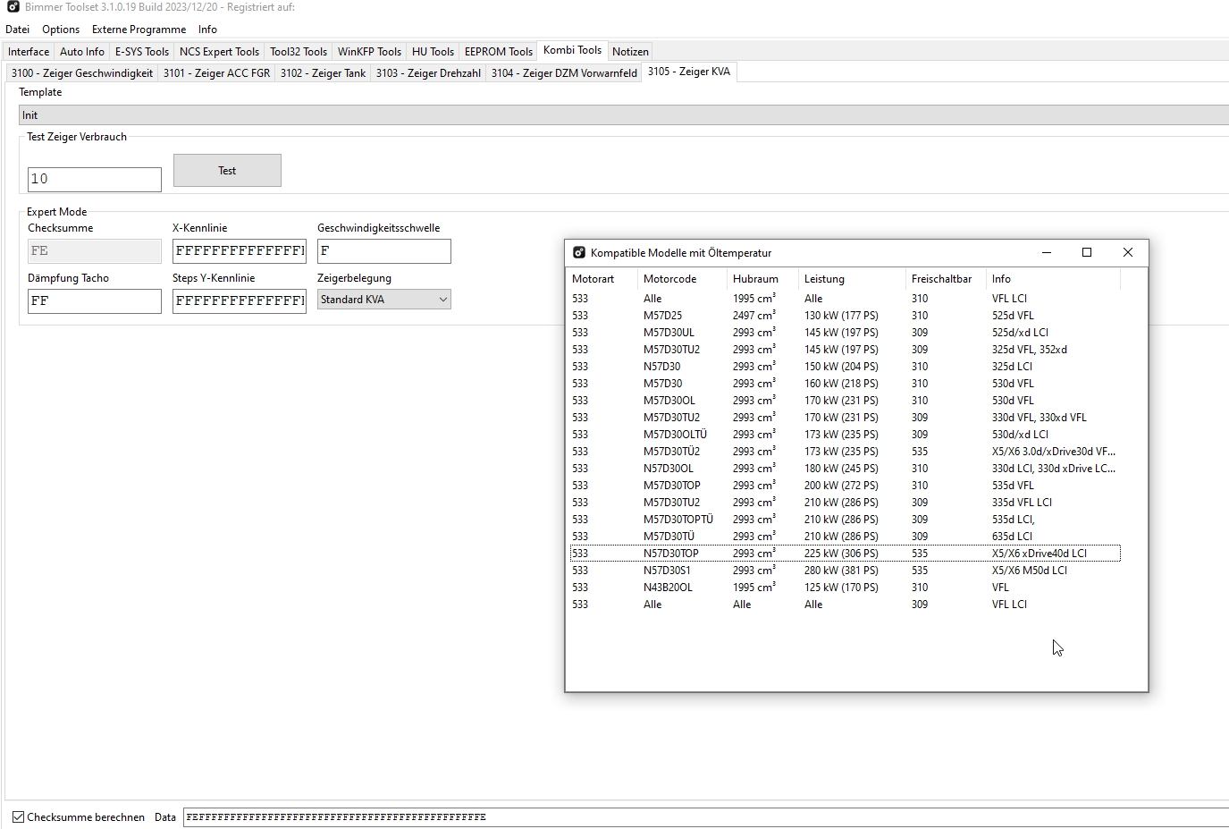Click the 525d/xd LCI info cell
1229x829 pixels.
pyautogui.click(x=1020, y=333)
